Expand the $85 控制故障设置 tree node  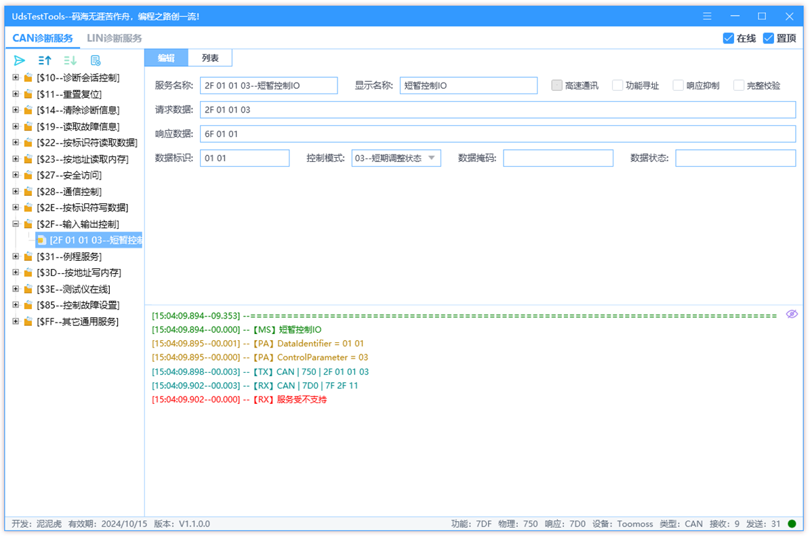tap(16, 305)
